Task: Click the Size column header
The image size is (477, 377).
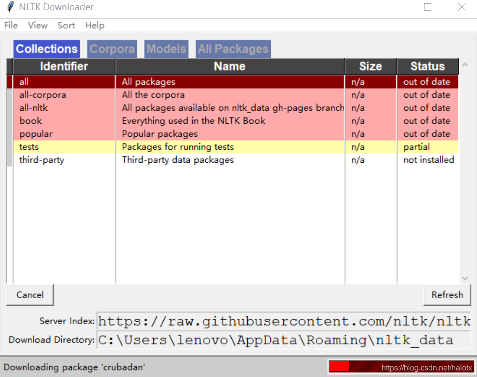Action: (371, 66)
